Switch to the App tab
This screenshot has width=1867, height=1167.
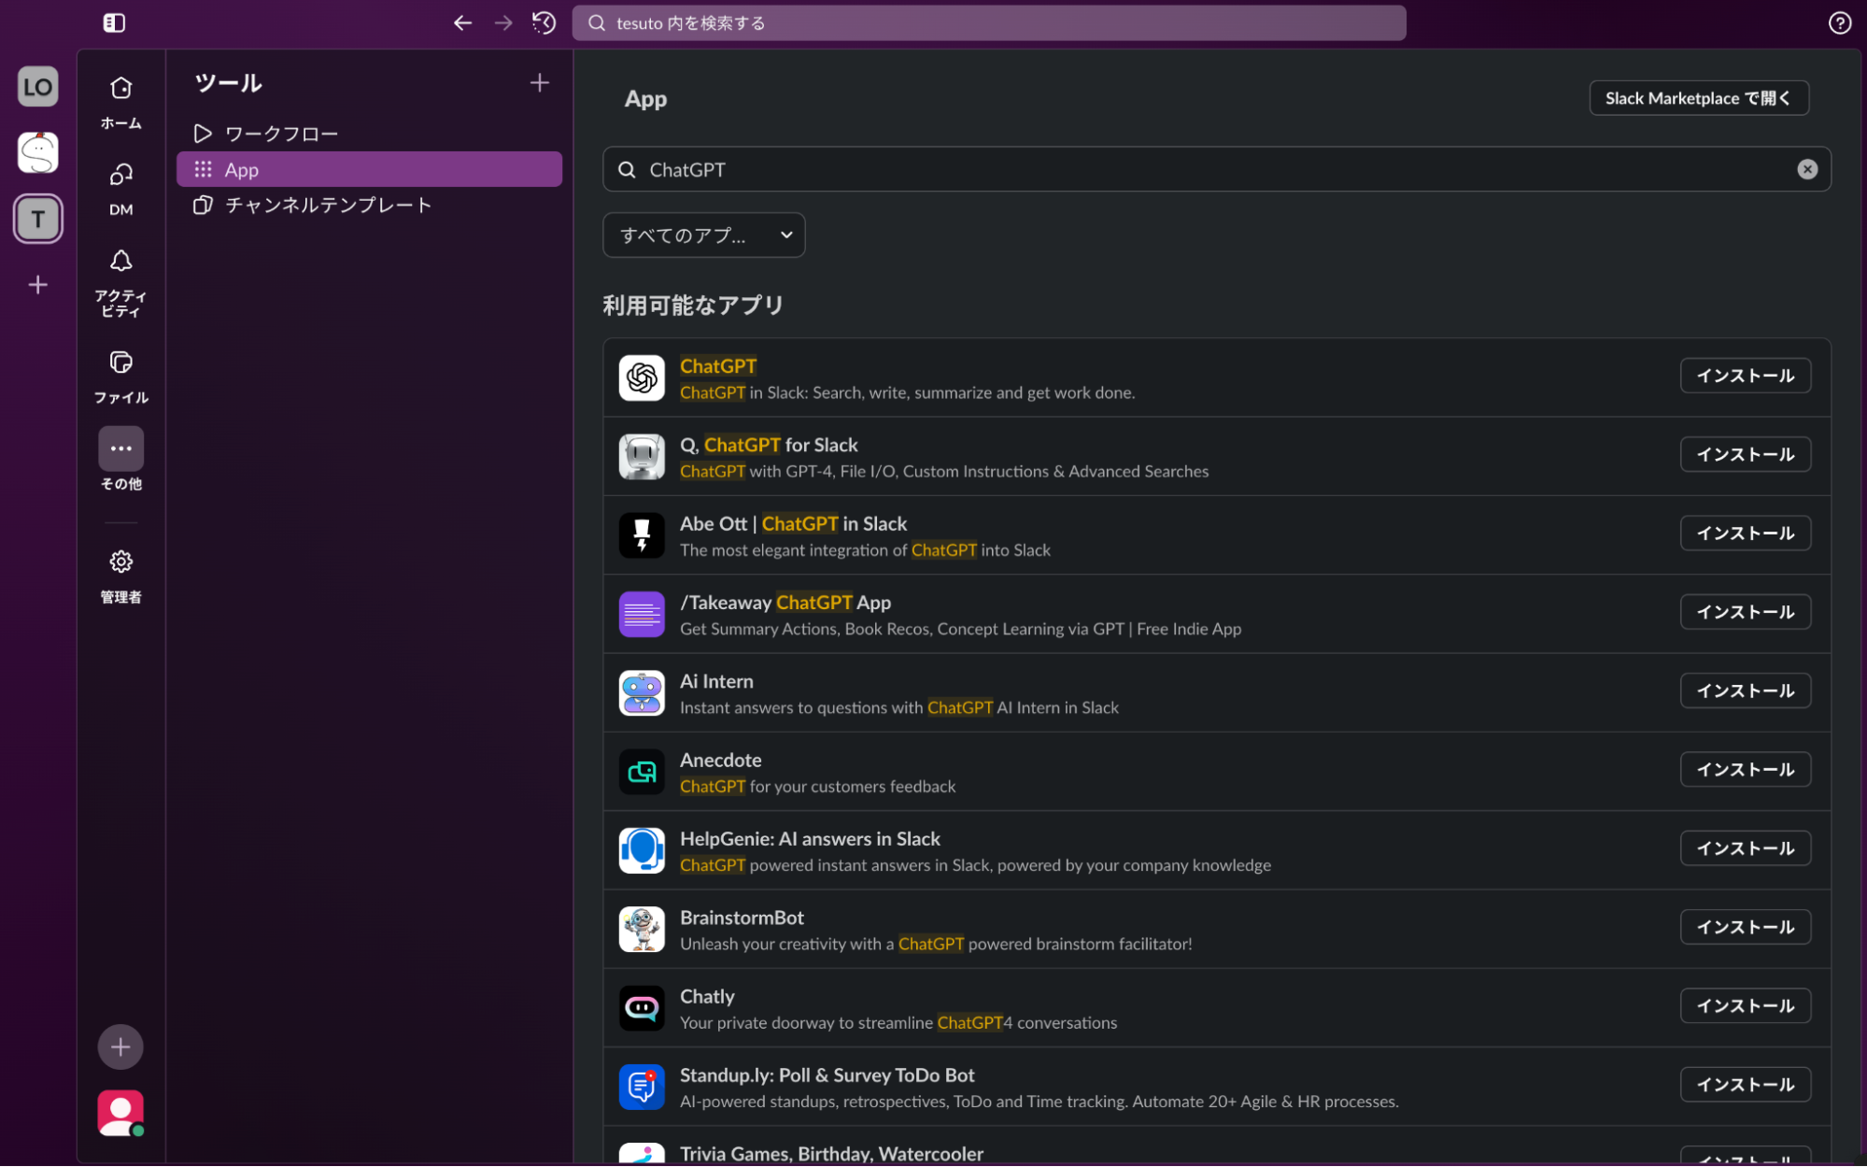click(x=242, y=169)
